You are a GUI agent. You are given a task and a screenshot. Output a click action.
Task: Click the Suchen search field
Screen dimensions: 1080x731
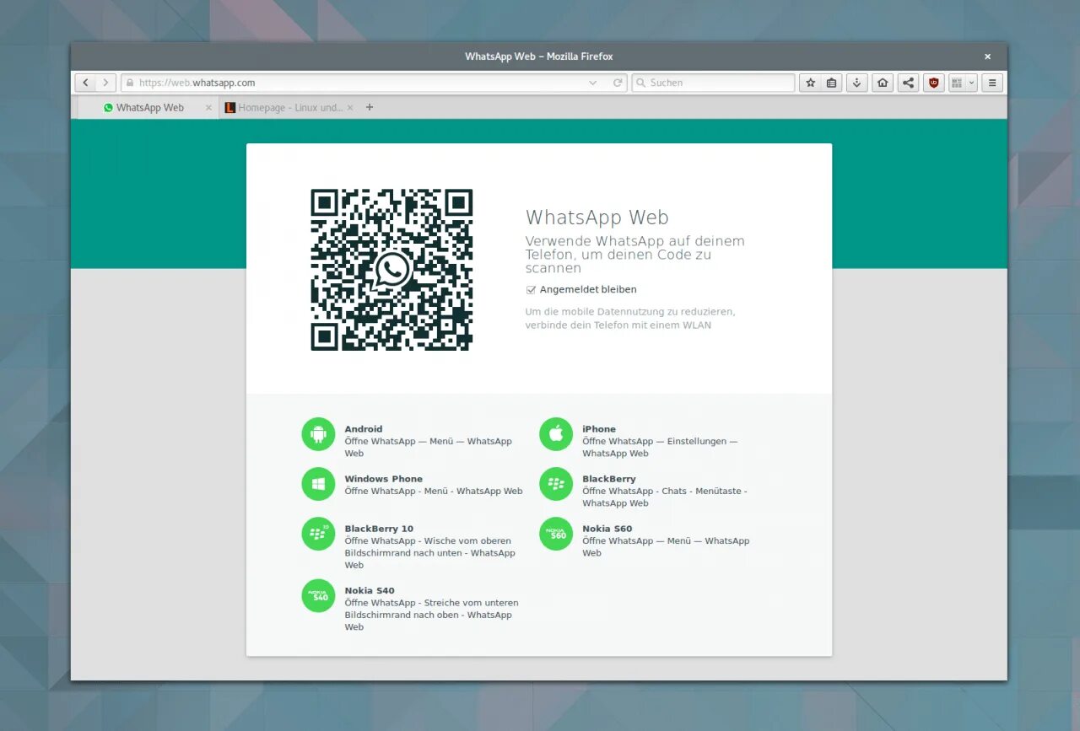pyautogui.click(x=713, y=83)
